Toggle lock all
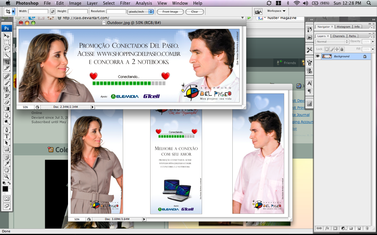This screenshot has width=377, height=235. click(x=342, y=49)
